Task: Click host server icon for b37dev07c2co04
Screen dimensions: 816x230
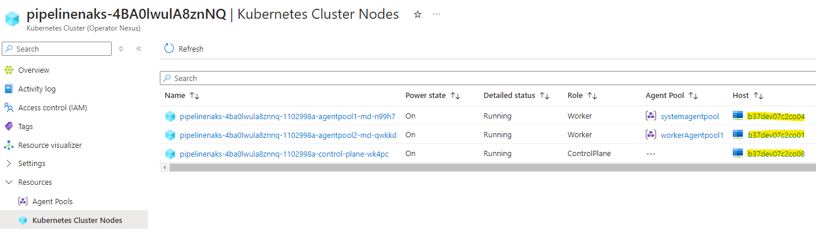Action: [x=738, y=116]
